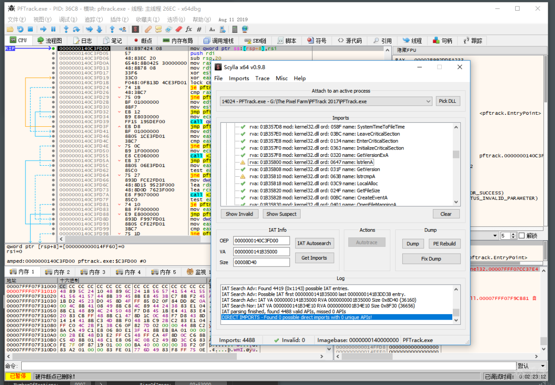Click the Fix Dump button

[x=431, y=259]
